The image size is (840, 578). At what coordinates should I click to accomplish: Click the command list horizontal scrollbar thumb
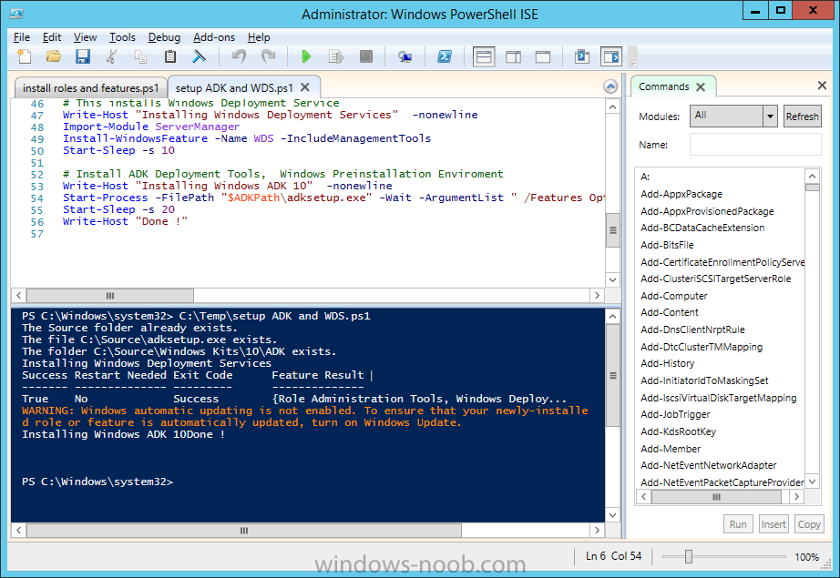pyautogui.click(x=716, y=497)
